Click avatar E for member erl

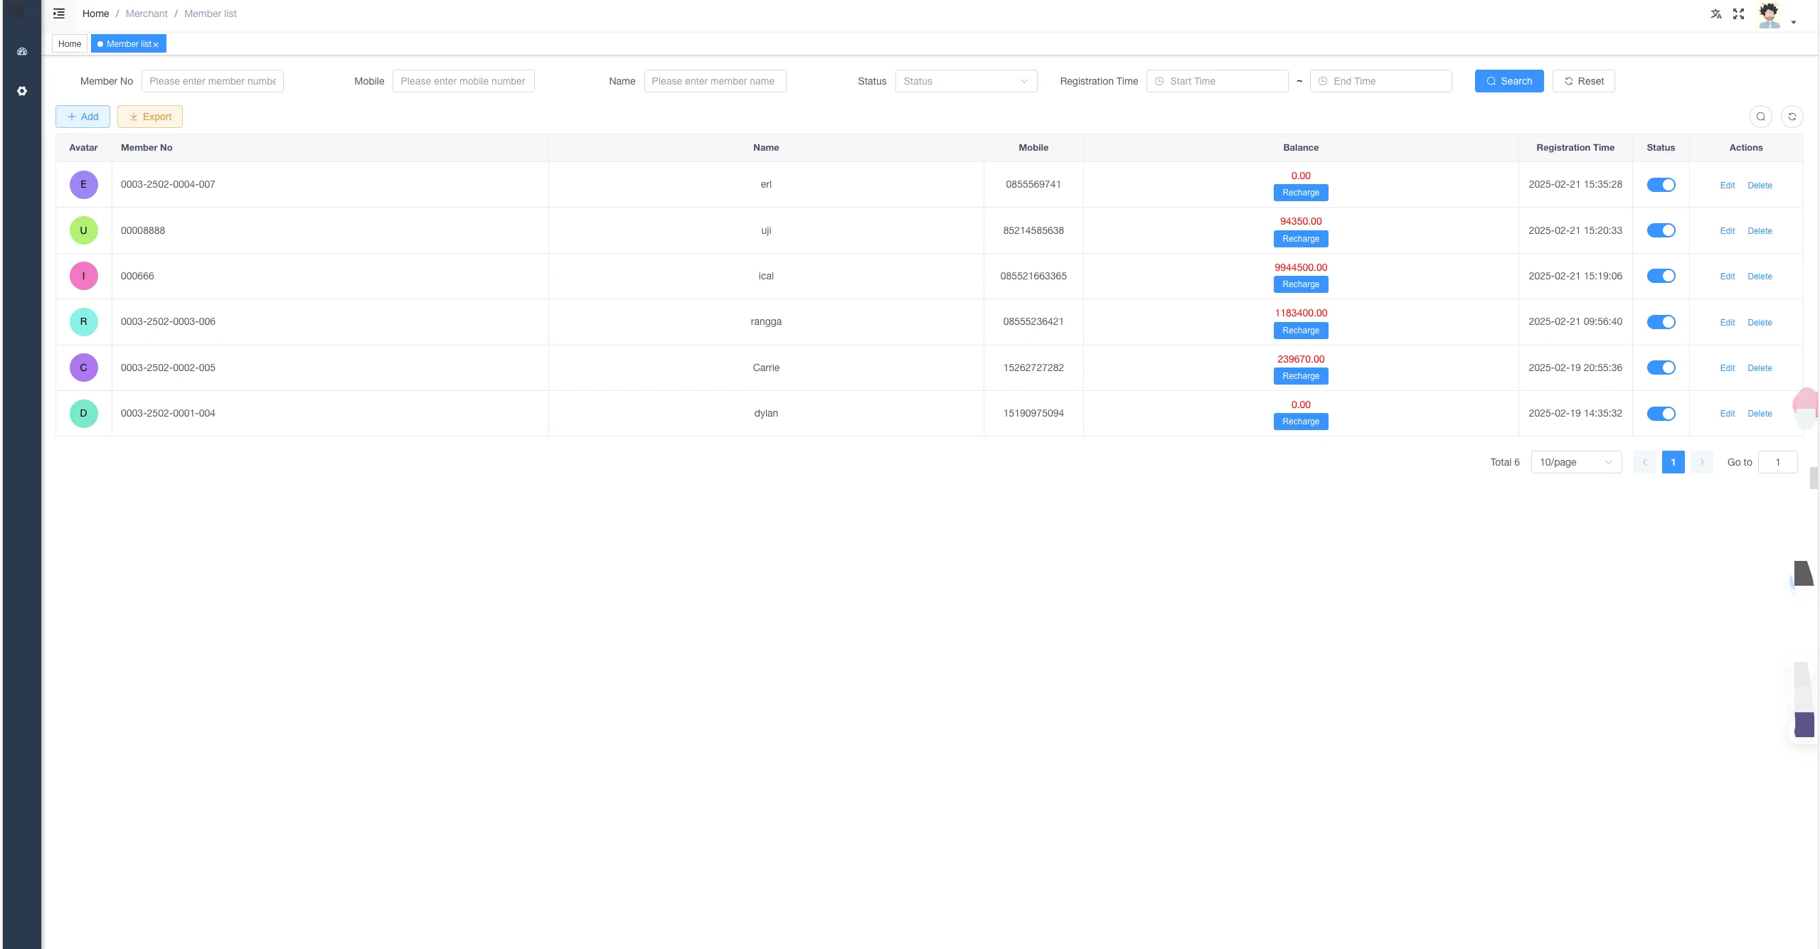tap(83, 185)
